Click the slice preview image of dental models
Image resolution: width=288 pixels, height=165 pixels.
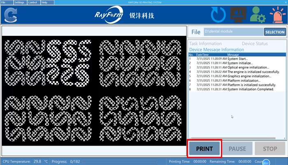94,91
